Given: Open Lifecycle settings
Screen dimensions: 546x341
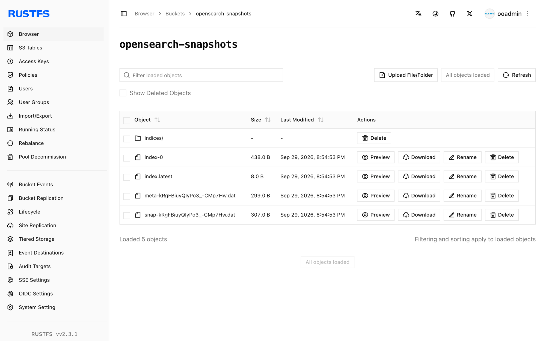Looking at the screenshot, I should tap(54, 212).
